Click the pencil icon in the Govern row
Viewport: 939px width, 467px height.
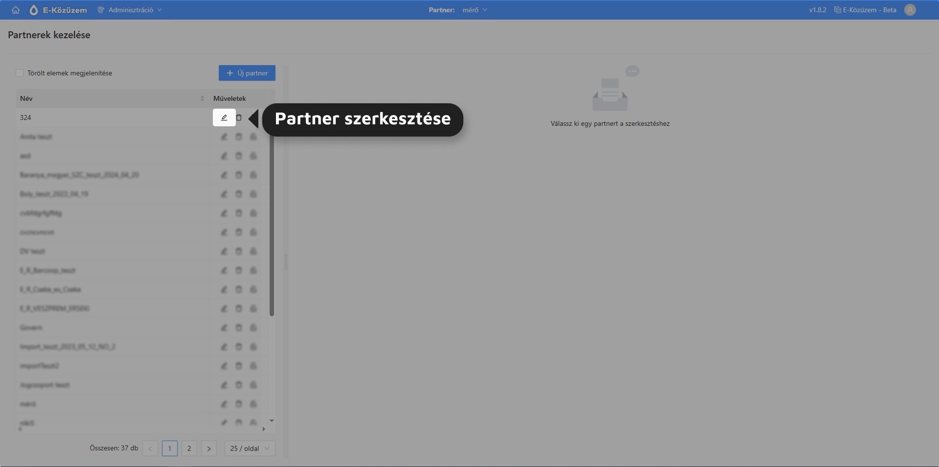[224, 327]
